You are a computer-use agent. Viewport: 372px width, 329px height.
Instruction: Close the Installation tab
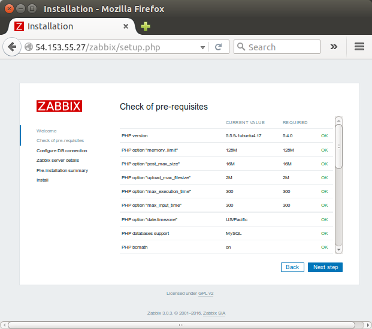pos(126,26)
